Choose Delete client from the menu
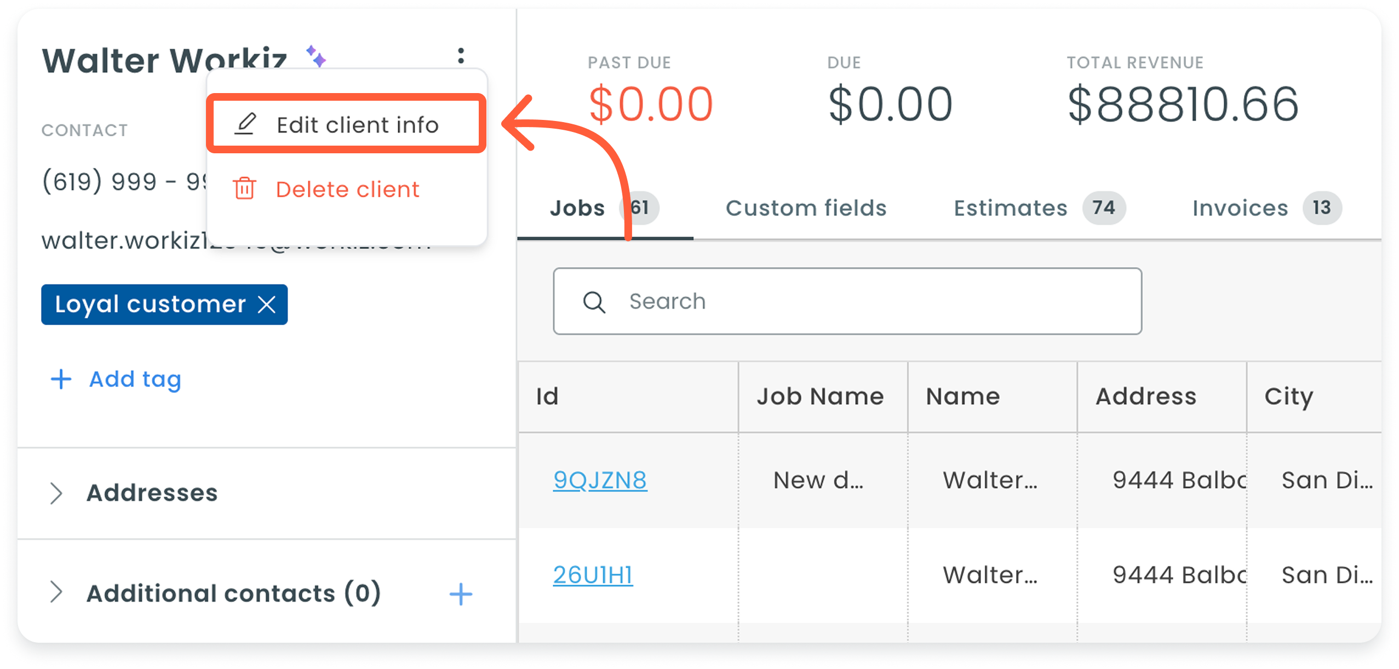1399x669 pixels. coord(346,189)
